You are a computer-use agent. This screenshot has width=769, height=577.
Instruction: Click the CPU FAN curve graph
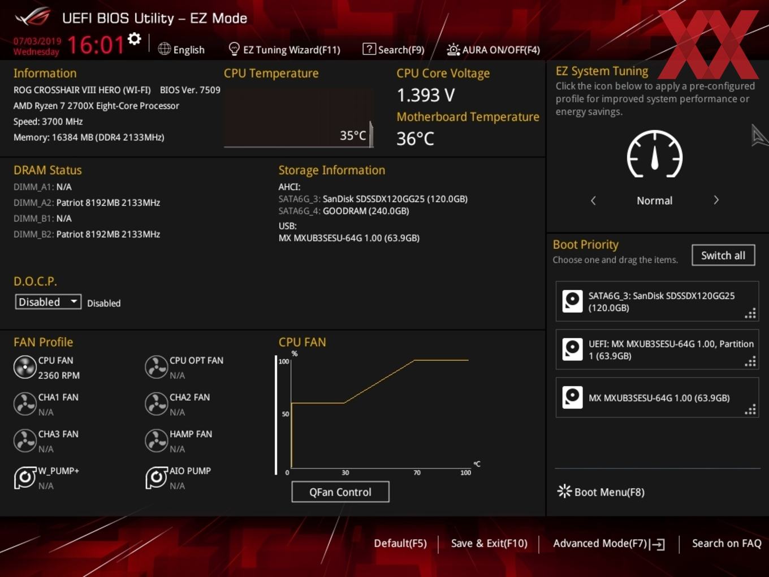tap(379, 414)
